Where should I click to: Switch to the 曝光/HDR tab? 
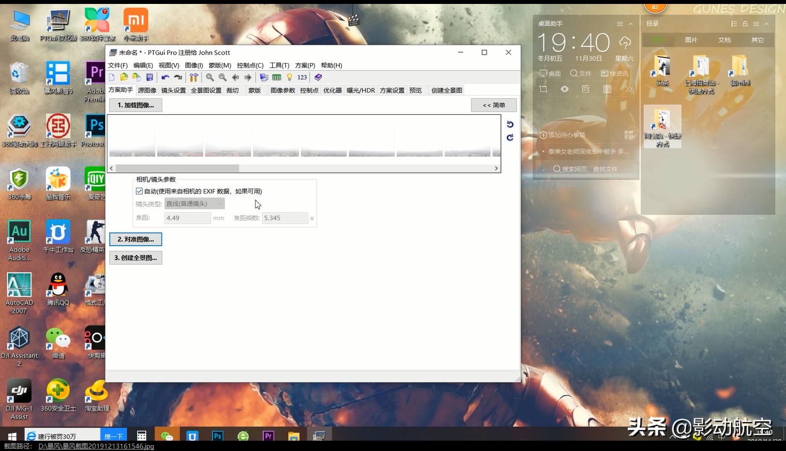[x=360, y=90]
